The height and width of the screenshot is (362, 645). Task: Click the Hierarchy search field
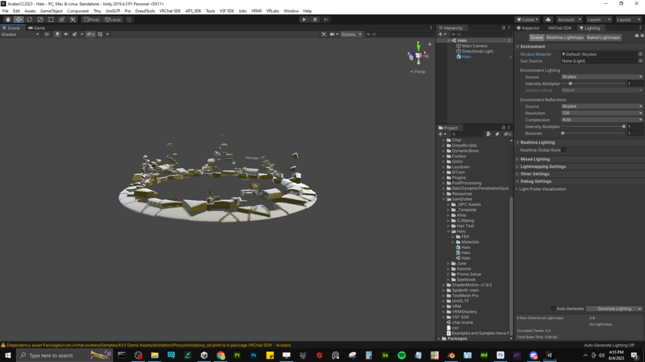pyautogui.click(x=481, y=34)
